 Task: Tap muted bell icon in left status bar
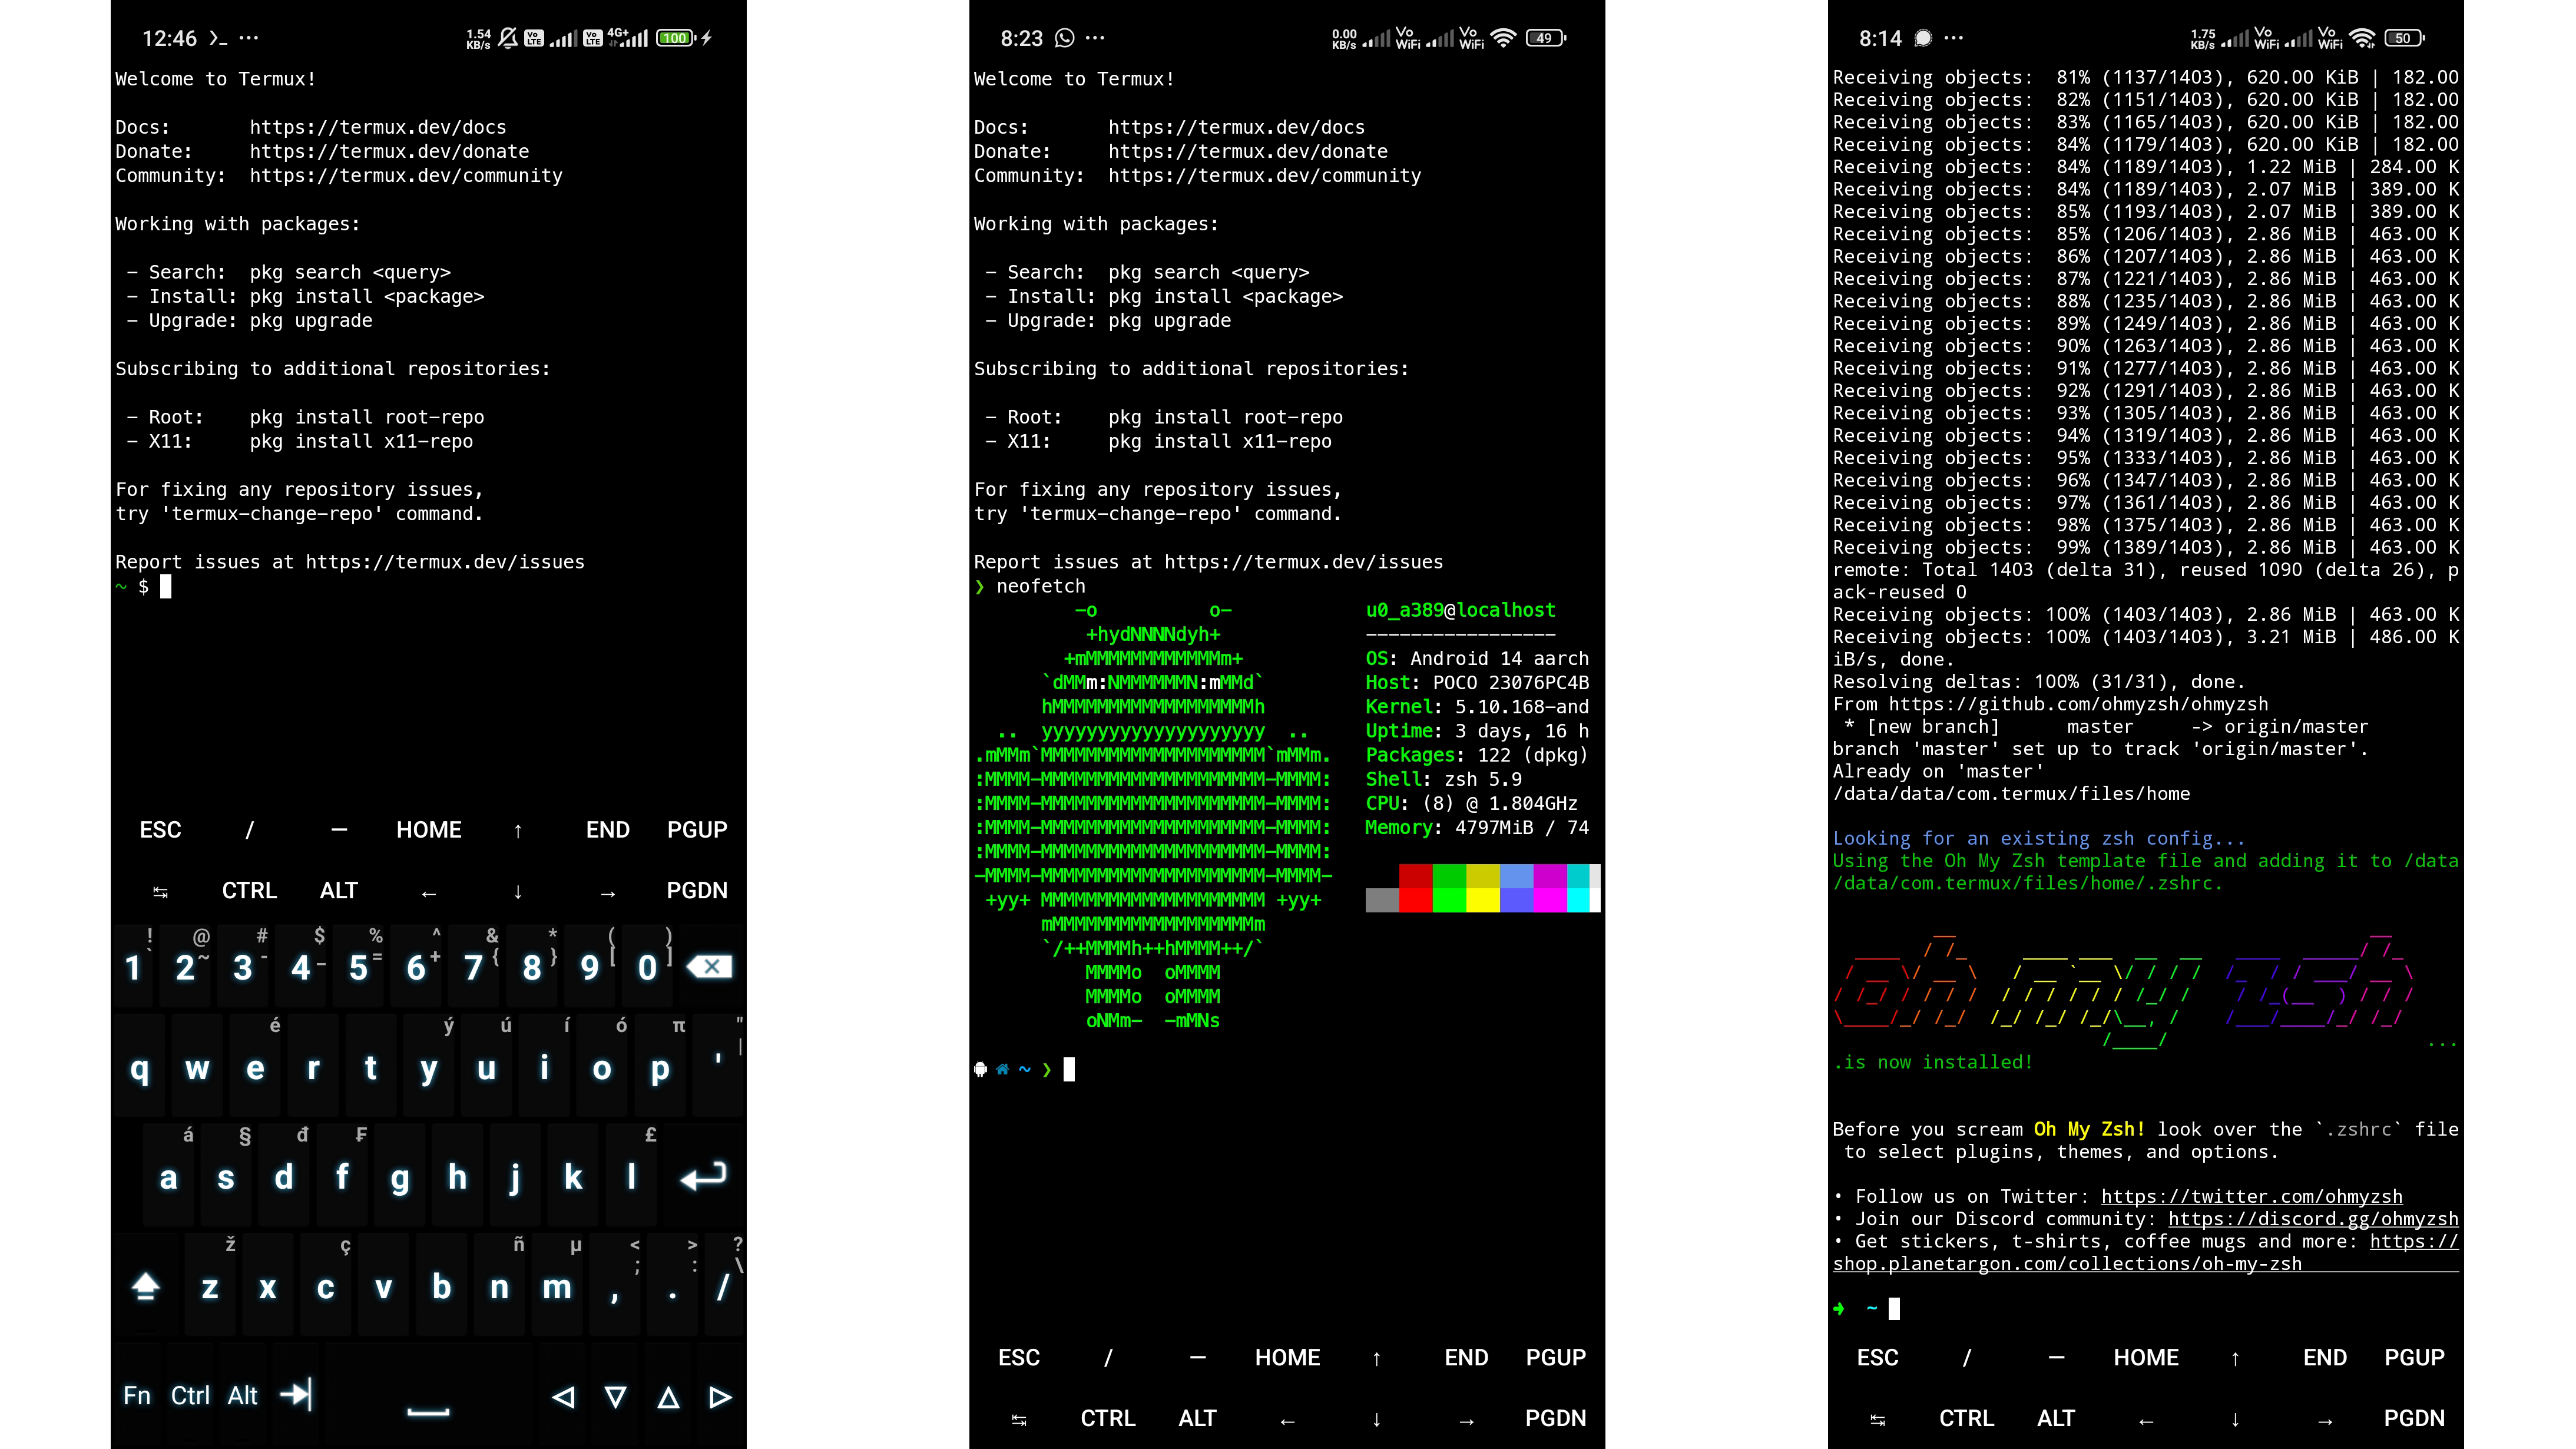[x=508, y=38]
